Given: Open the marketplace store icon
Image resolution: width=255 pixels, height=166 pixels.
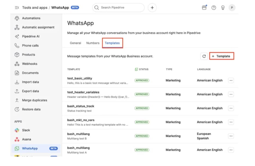Looking at the screenshot, I should (x=204, y=7).
